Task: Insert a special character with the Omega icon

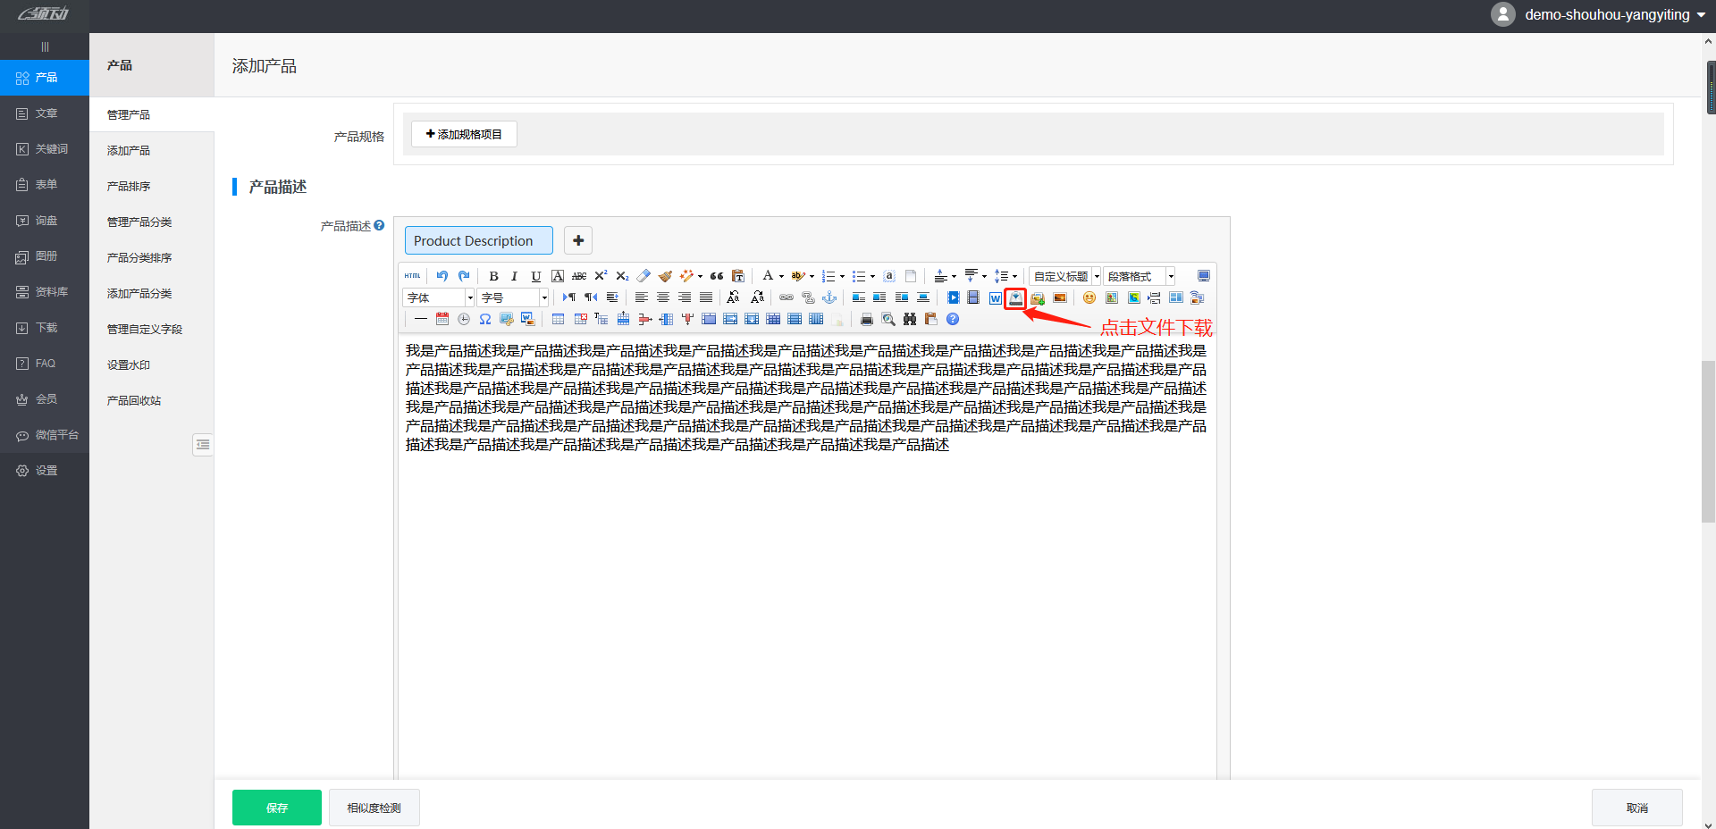Action: [x=484, y=320]
